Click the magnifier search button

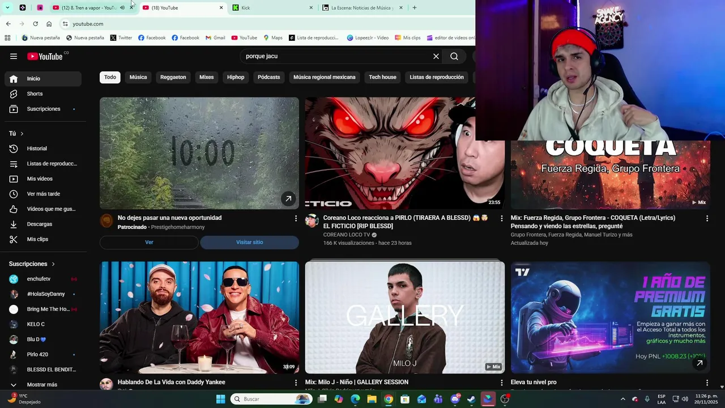click(454, 56)
